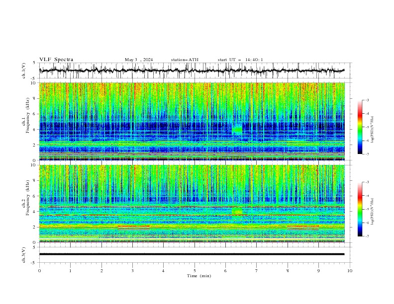Click the red line segment near 2 kHz, minute 8.5, ch.2
Image resolution: width=394 pixels, height=304 pixels.
(303, 226)
